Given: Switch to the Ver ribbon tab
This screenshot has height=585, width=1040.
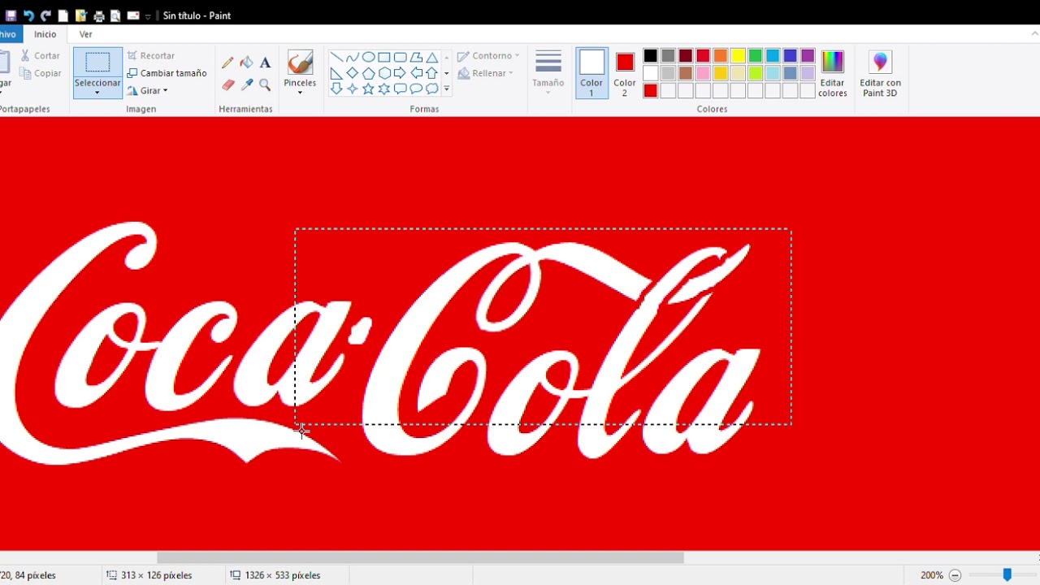Looking at the screenshot, I should click(85, 34).
